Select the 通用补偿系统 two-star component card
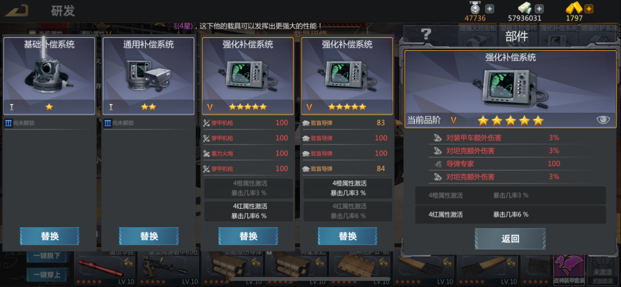 148,76
